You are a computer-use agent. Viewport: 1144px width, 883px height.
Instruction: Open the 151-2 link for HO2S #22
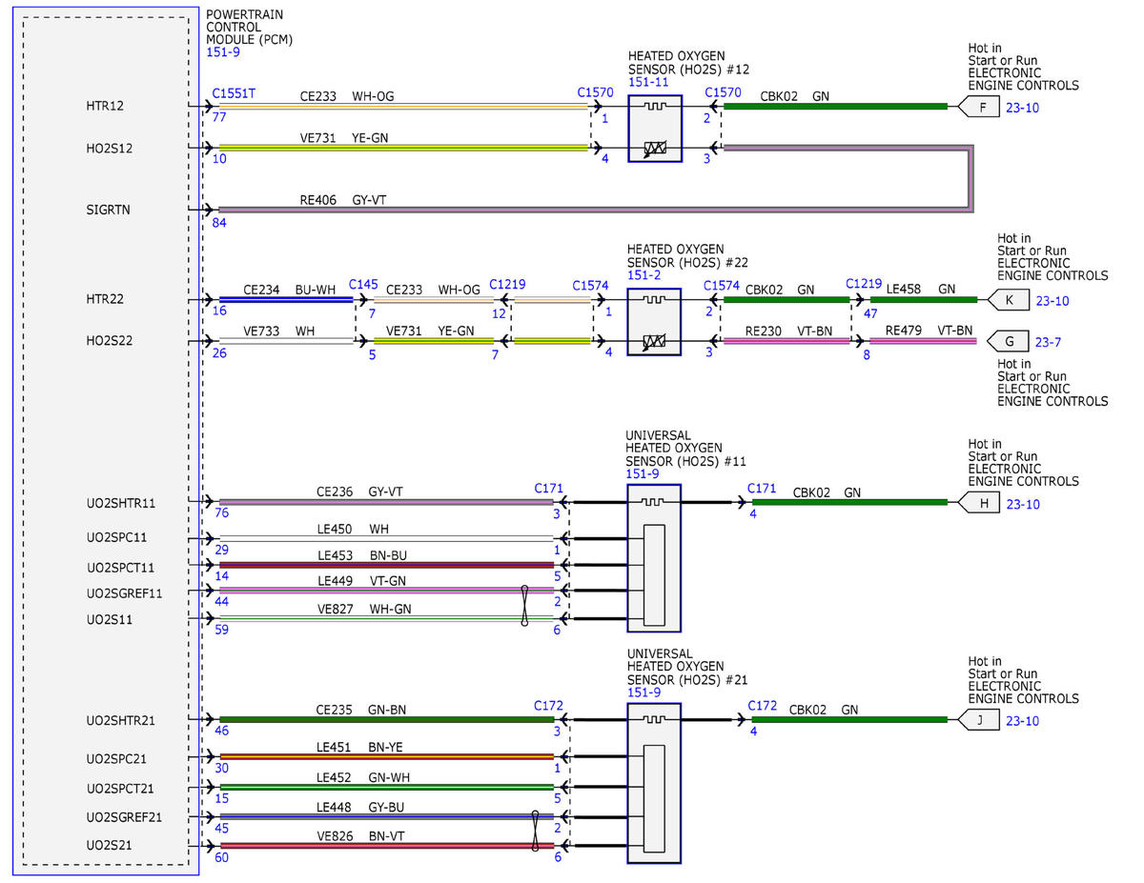tap(643, 274)
